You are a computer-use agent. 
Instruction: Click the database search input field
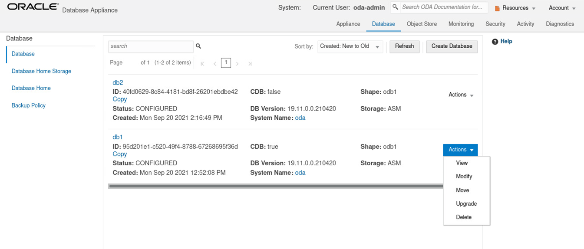tap(151, 46)
